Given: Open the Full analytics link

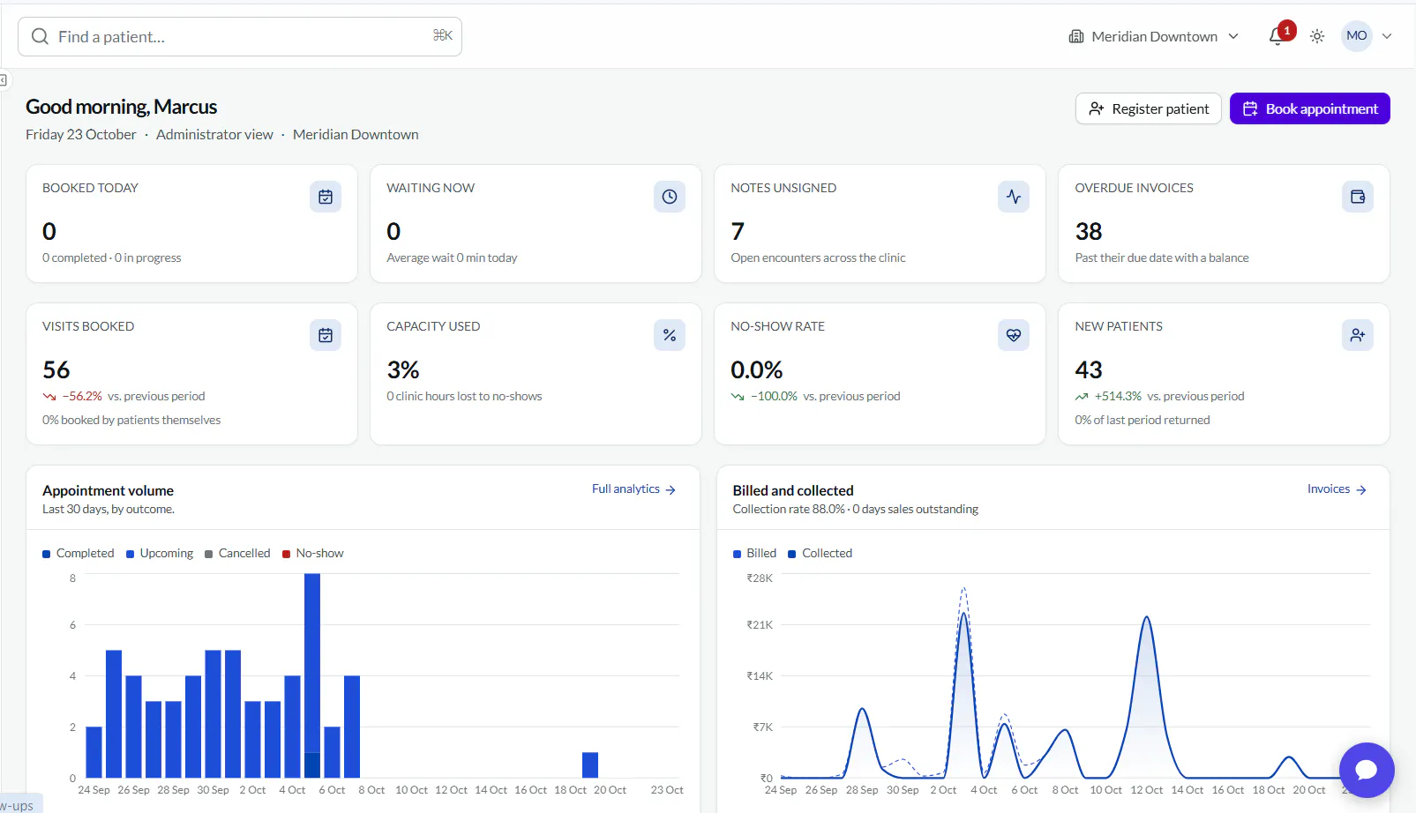Looking at the screenshot, I should (633, 489).
